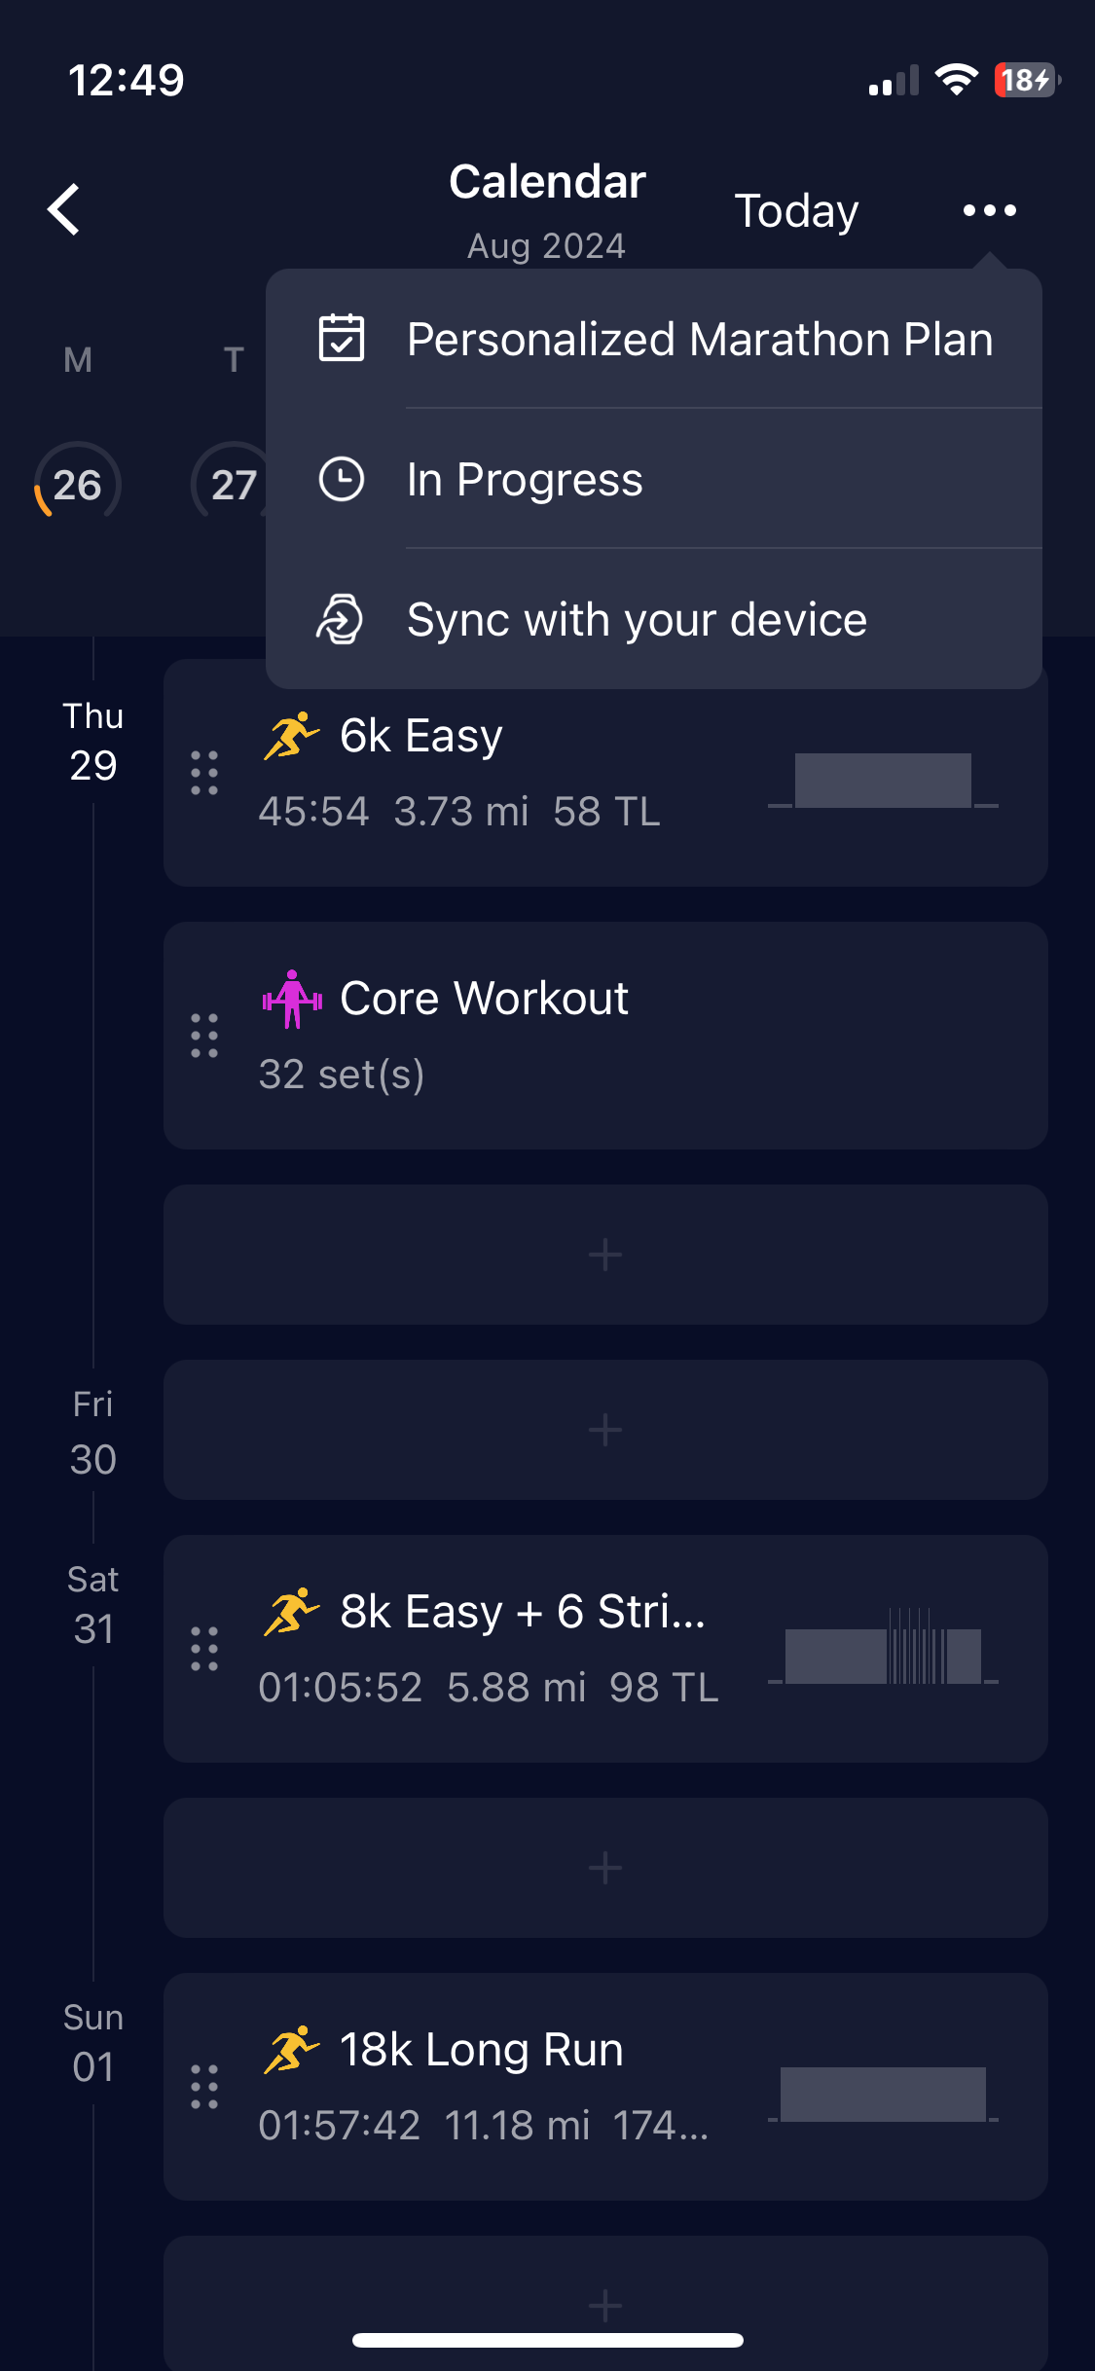Add another workout below Core Workout

pyautogui.click(x=605, y=1255)
